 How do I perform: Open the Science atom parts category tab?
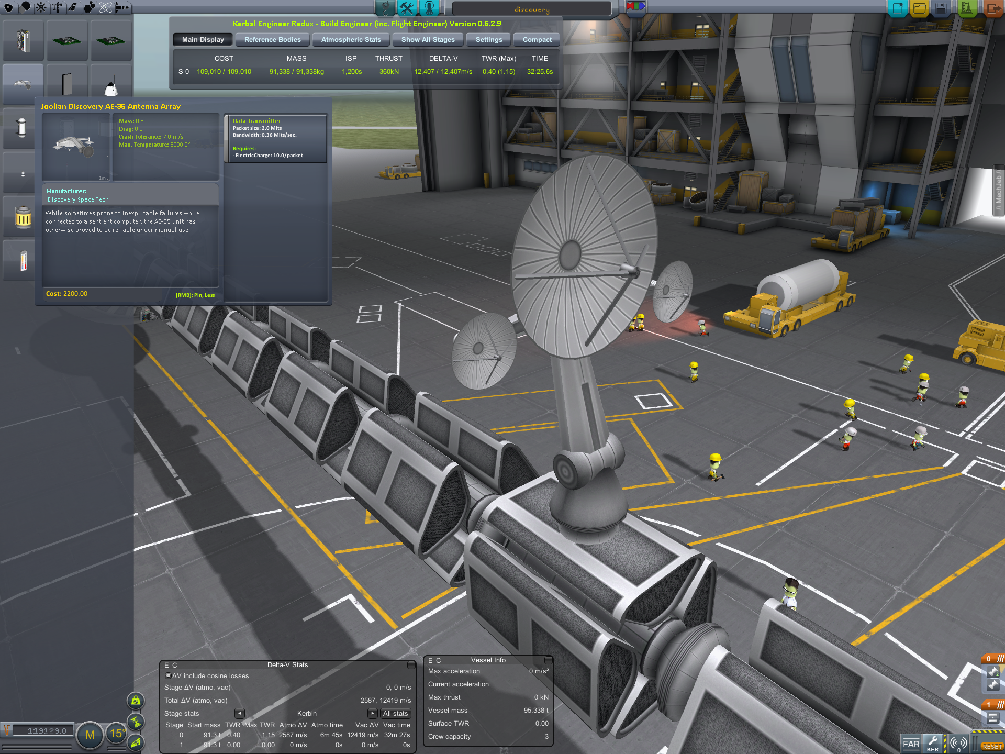pos(106,7)
